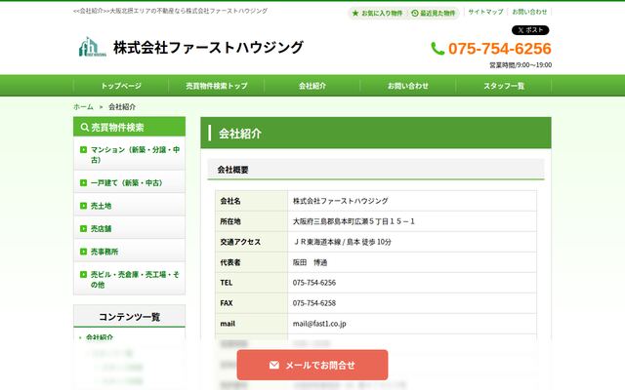Click the 会社紹介 breadcrumb text
This screenshot has width=625, height=390.
(122, 106)
